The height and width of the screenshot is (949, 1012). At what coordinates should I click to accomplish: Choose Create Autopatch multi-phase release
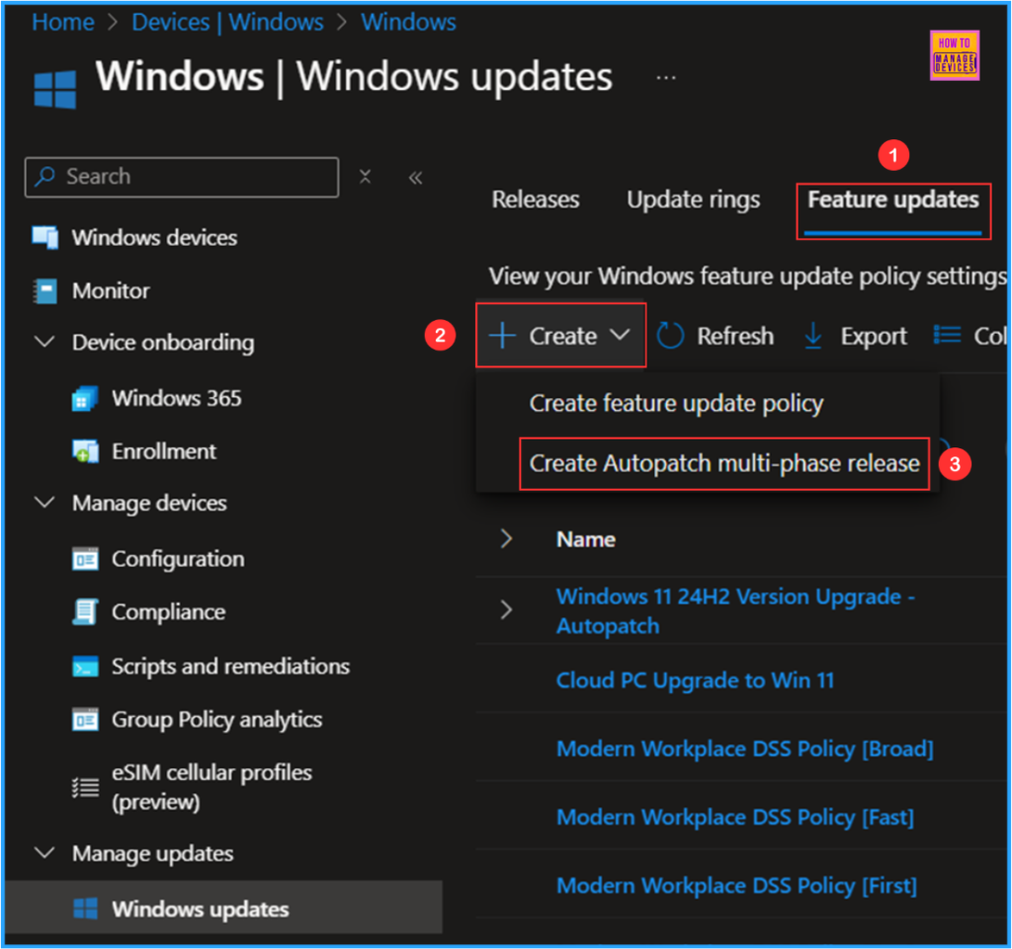click(724, 463)
